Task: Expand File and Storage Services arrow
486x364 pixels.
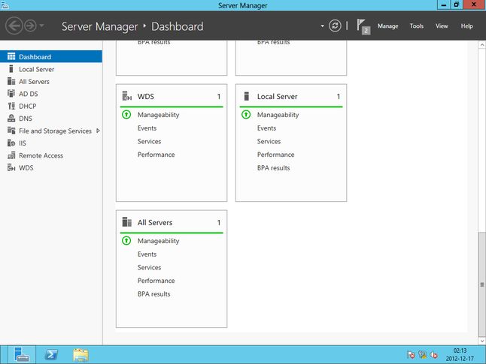Action: point(99,131)
